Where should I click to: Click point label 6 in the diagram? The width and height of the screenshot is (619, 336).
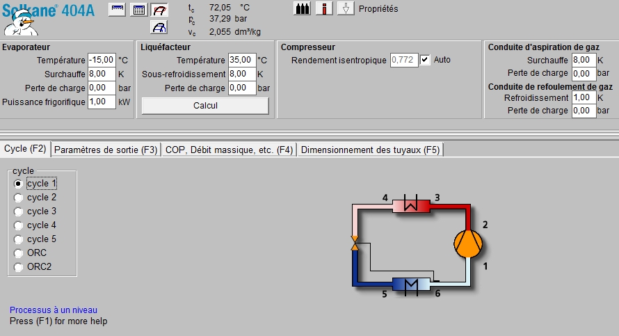coord(437,294)
